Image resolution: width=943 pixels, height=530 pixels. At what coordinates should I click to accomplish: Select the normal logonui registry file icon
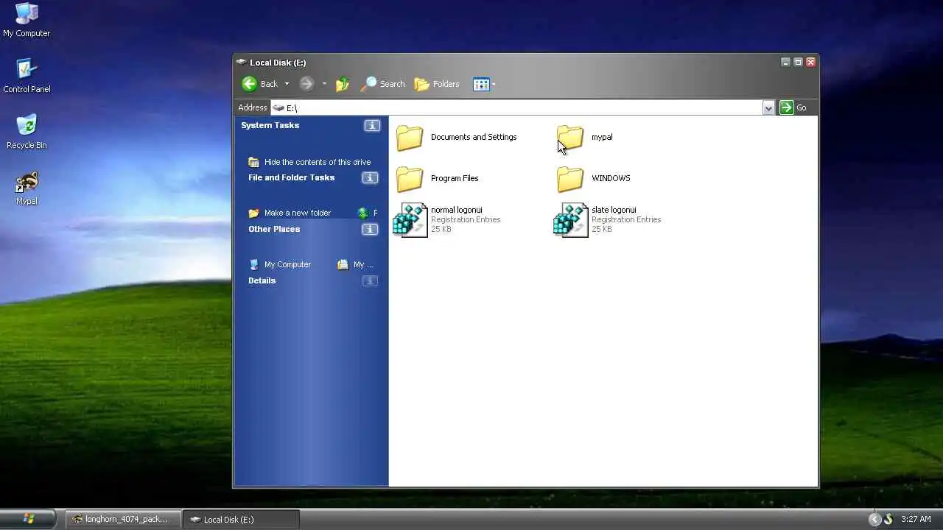[410, 219]
